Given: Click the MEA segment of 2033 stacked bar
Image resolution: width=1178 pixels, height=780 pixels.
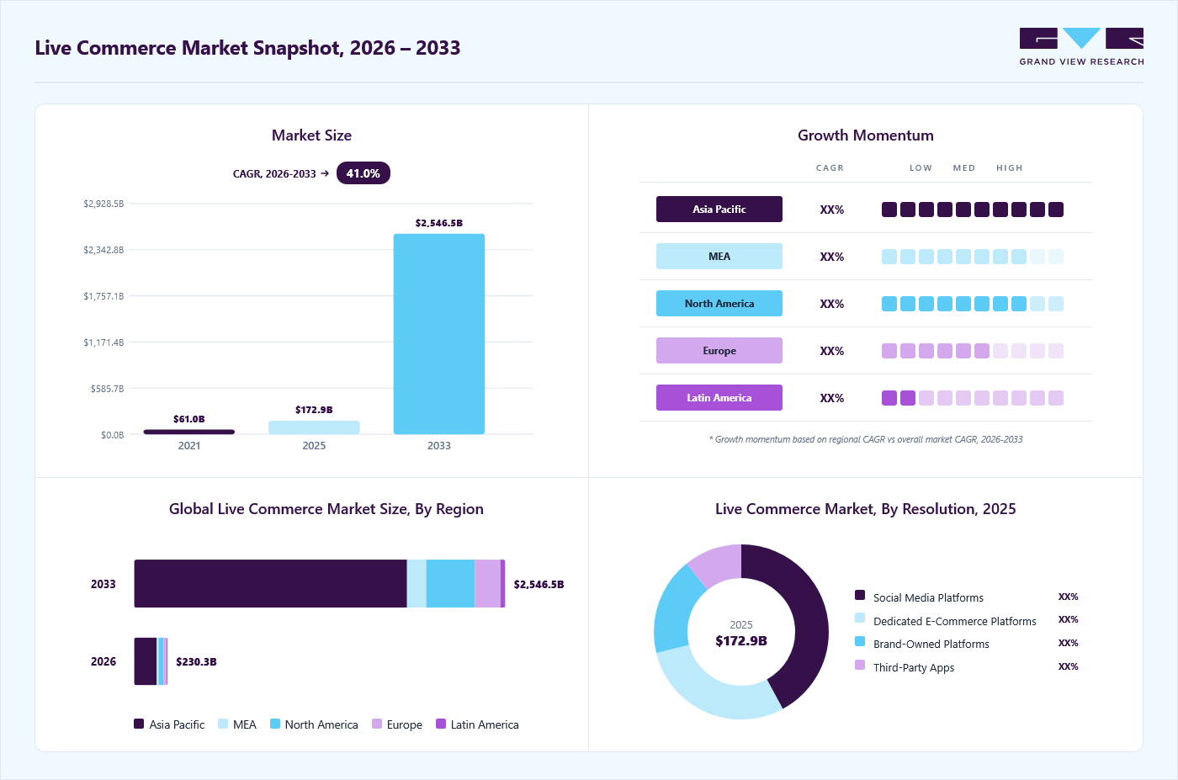Looking at the screenshot, I should (x=417, y=583).
